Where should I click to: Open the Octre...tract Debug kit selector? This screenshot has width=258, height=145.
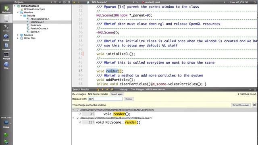click(x=6, y=122)
